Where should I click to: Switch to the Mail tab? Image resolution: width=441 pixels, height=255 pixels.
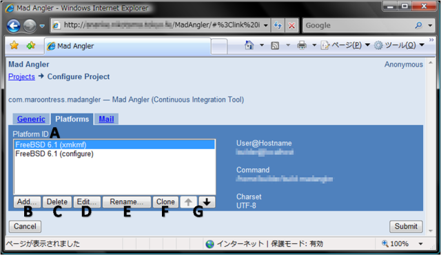[106, 119]
